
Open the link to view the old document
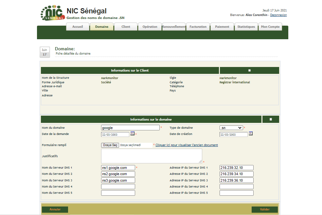pyautogui.click(x=187, y=145)
